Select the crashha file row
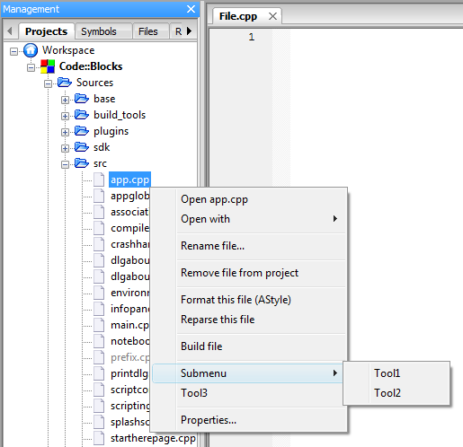This screenshot has height=447, width=463. coord(129,244)
